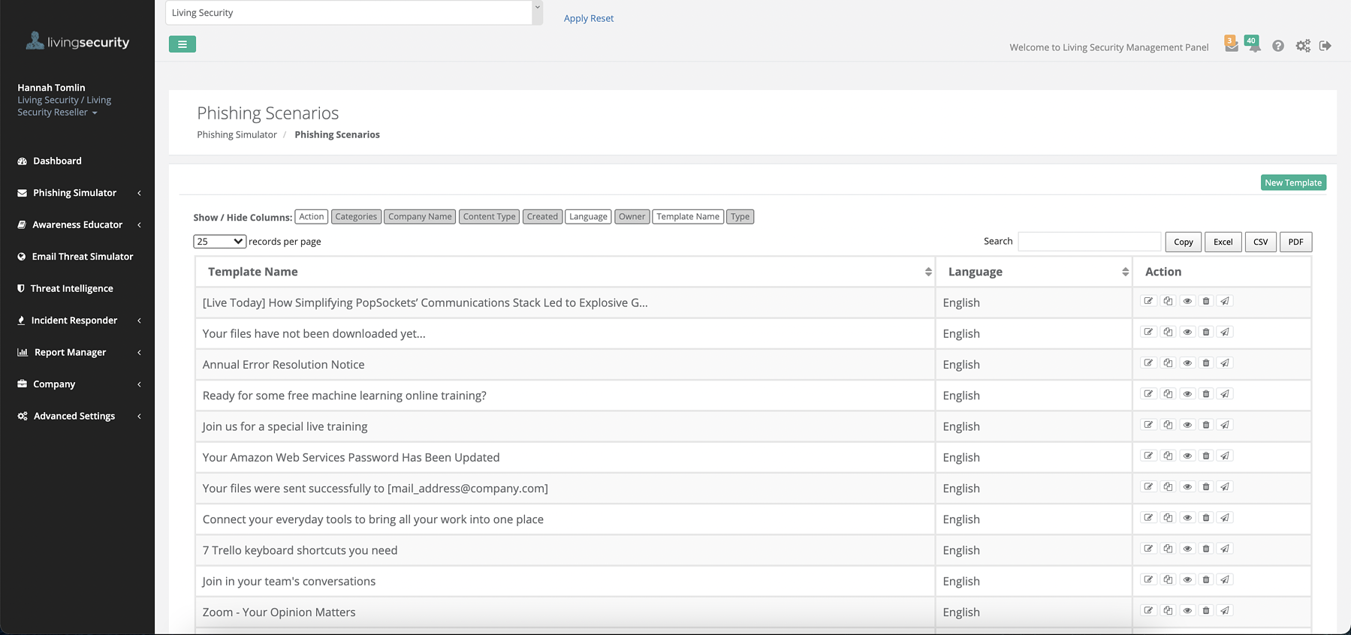This screenshot has height=635, width=1351.
Task: Open the help question mark icon
Action: pyautogui.click(x=1278, y=46)
